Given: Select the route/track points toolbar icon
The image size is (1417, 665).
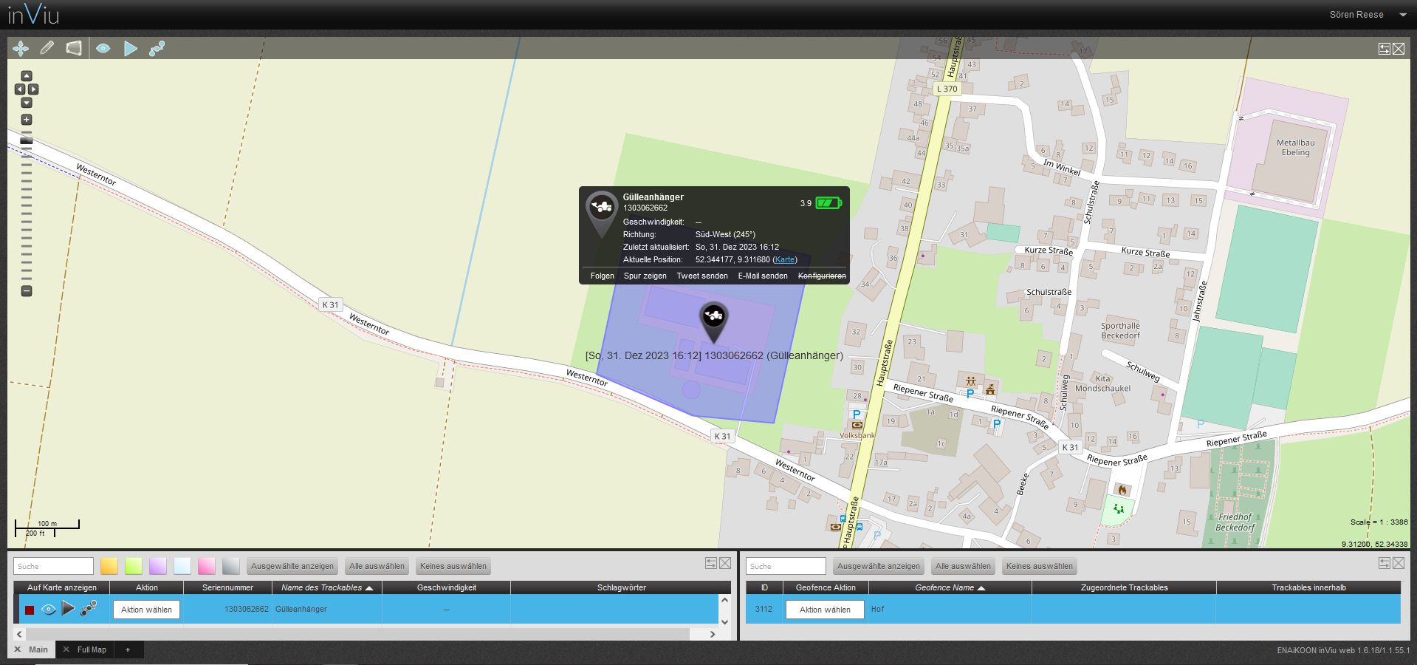Looking at the screenshot, I should [x=158, y=47].
